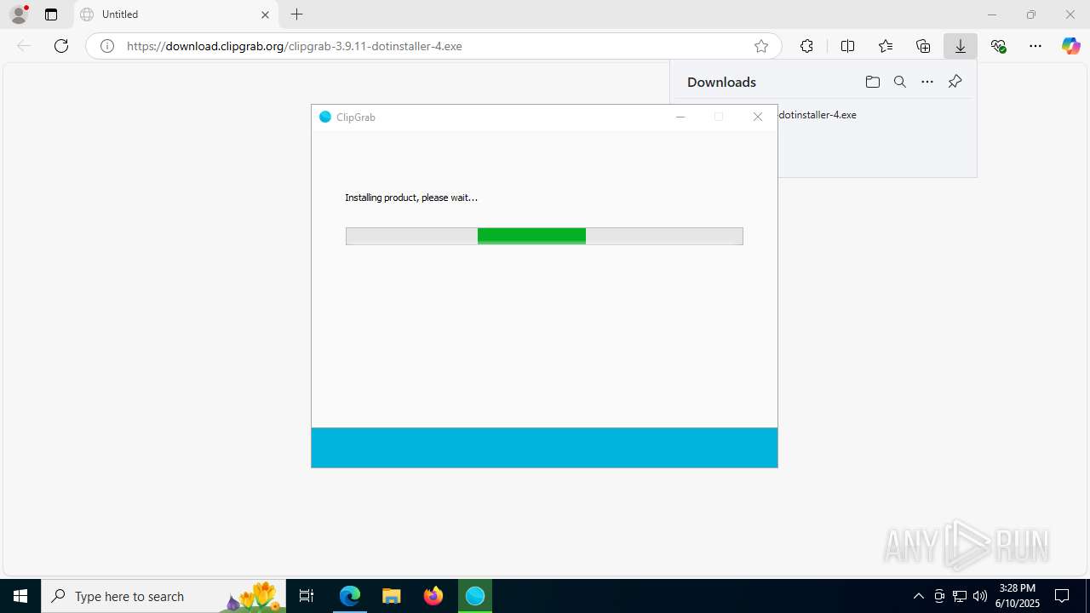Click the address bar URL
The width and height of the screenshot is (1090, 613).
[295, 46]
